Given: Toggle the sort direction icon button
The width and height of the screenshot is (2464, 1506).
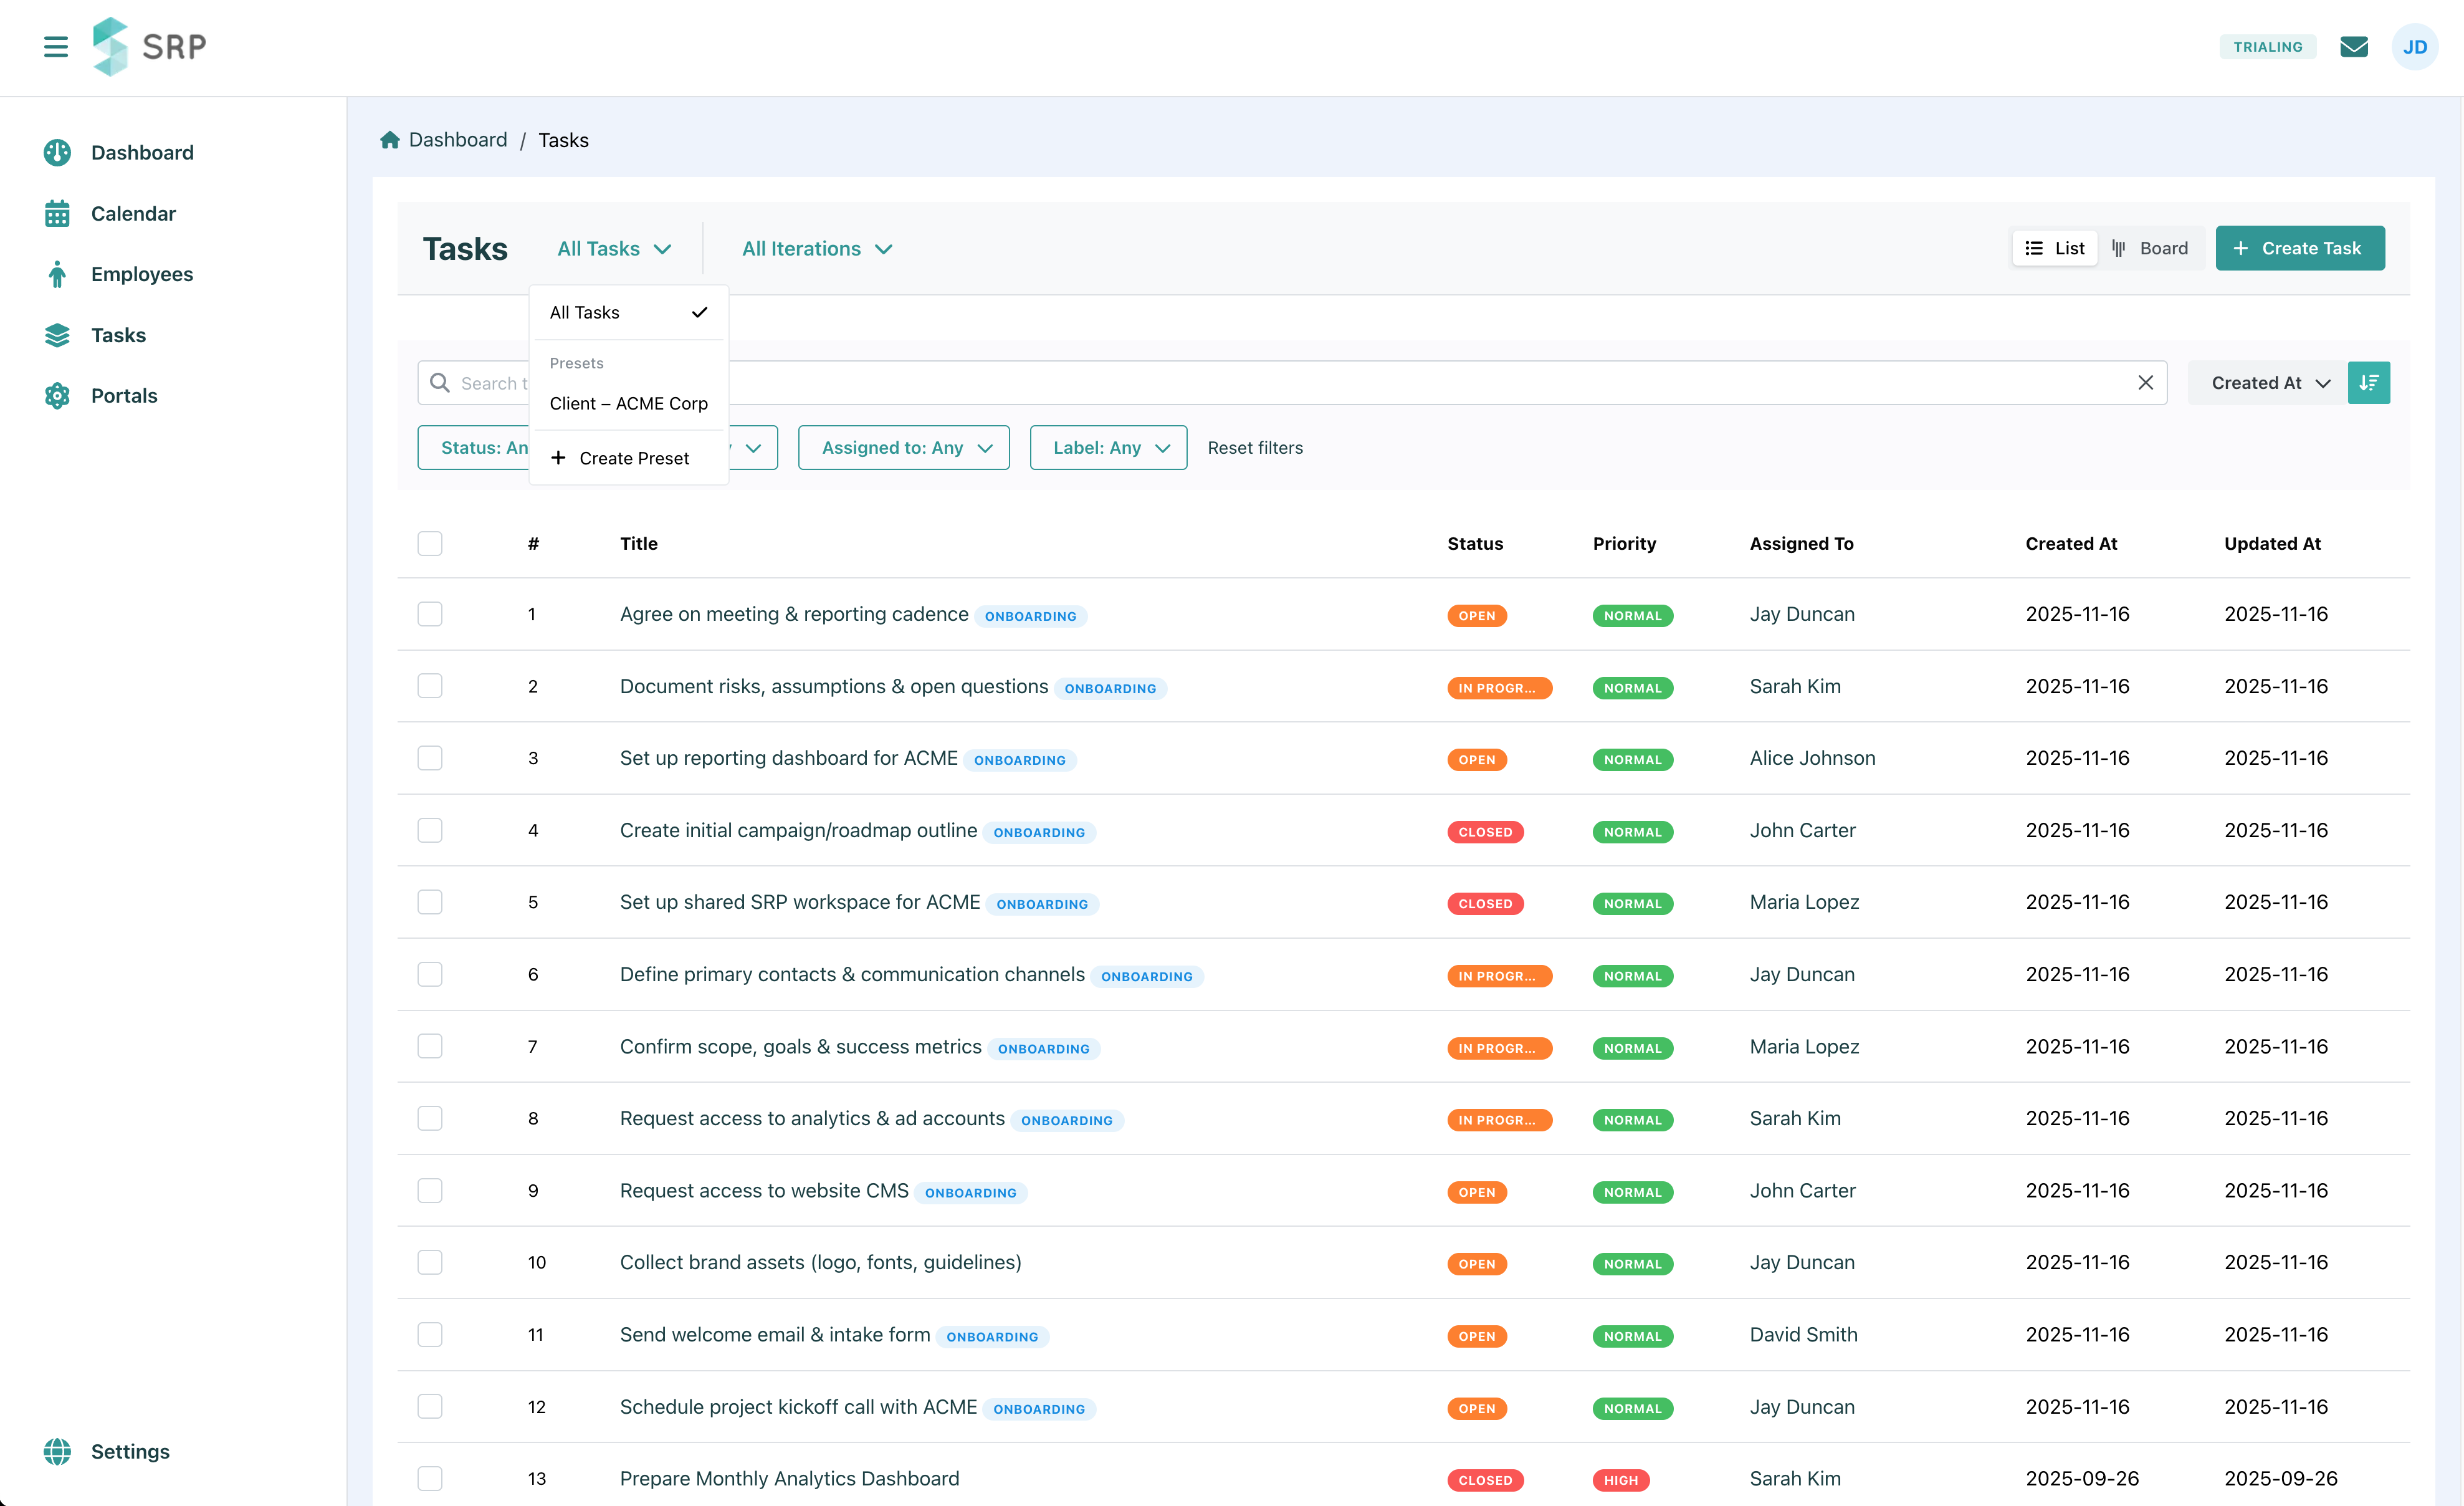Looking at the screenshot, I should pos(2368,383).
